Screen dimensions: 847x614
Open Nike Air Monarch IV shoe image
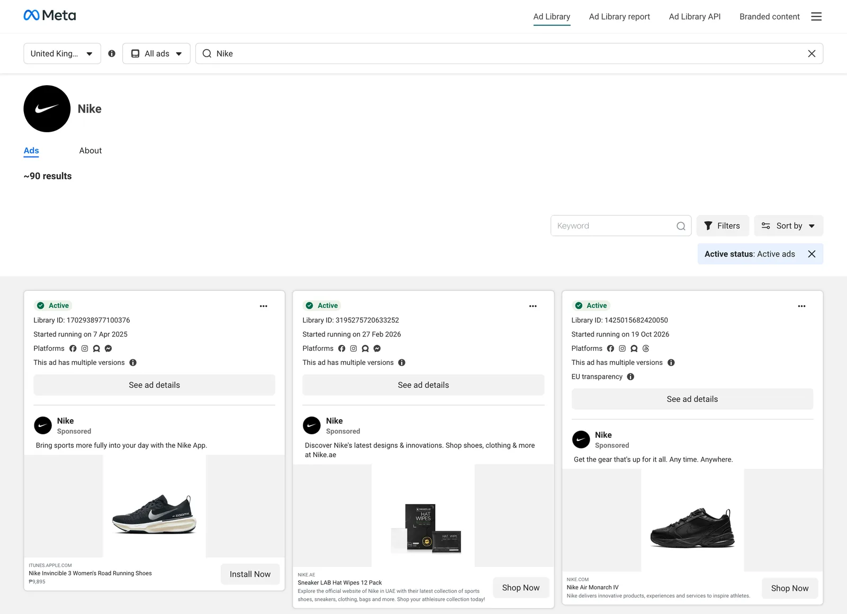692,520
